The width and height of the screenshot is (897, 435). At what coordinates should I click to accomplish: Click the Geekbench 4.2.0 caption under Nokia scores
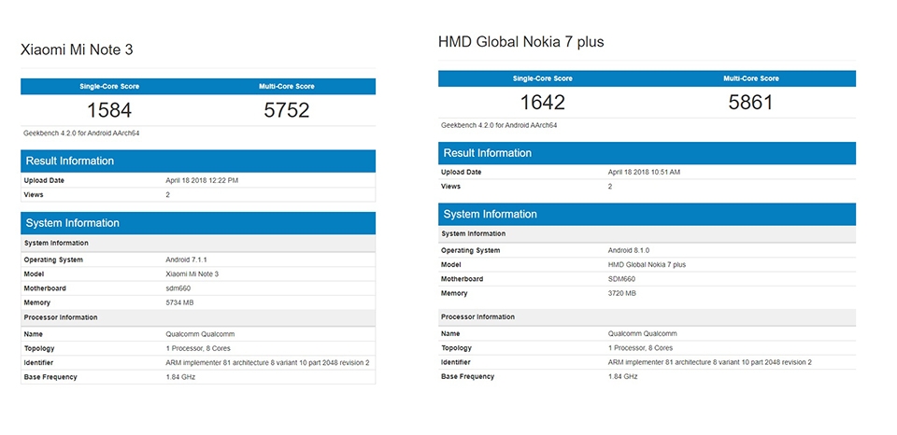click(499, 125)
